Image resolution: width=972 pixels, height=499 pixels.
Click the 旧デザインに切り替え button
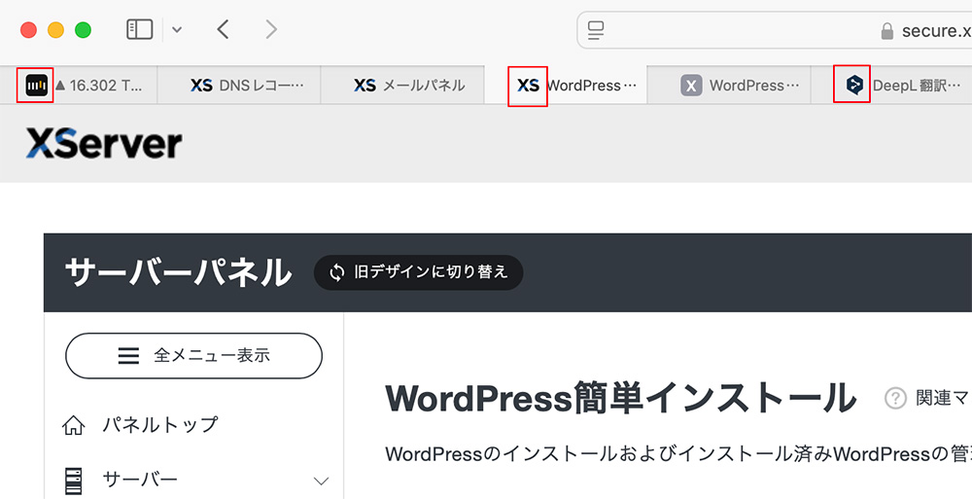(418, 271)
